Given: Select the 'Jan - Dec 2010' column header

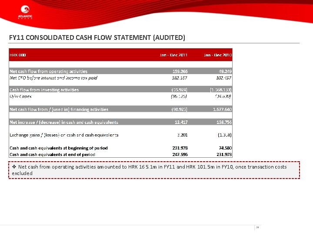Looking at the screenshot, I should tap(218, 55).
